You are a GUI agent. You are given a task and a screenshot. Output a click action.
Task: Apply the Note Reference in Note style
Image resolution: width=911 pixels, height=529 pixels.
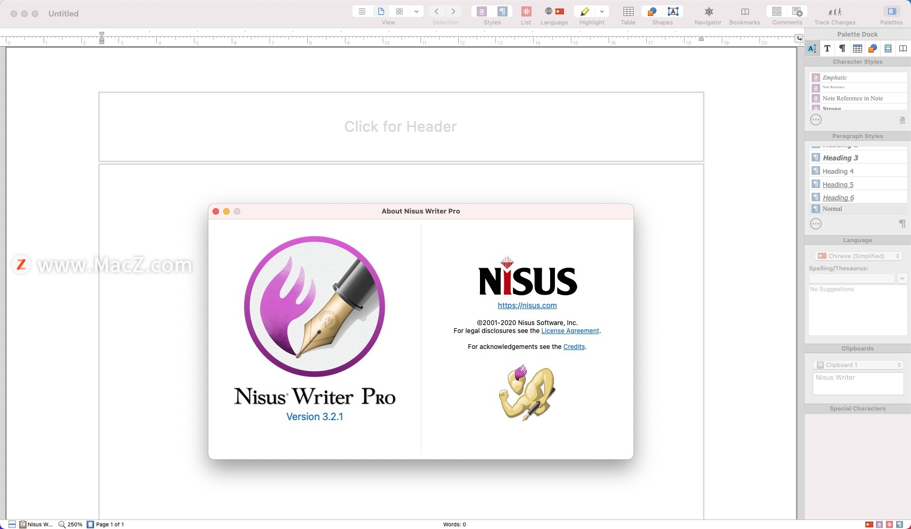858,98
